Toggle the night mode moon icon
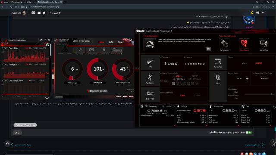Screen dimensions: 276x155 pos(252,12)
